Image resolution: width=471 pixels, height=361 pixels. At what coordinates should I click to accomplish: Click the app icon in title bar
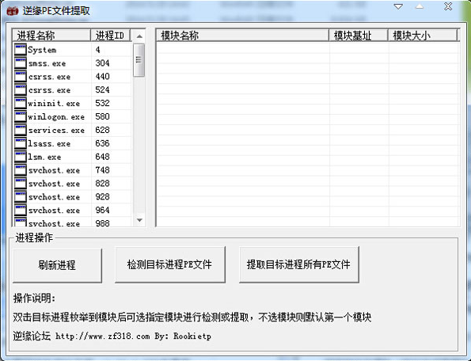pyautogui.click(x=13, y=11)
